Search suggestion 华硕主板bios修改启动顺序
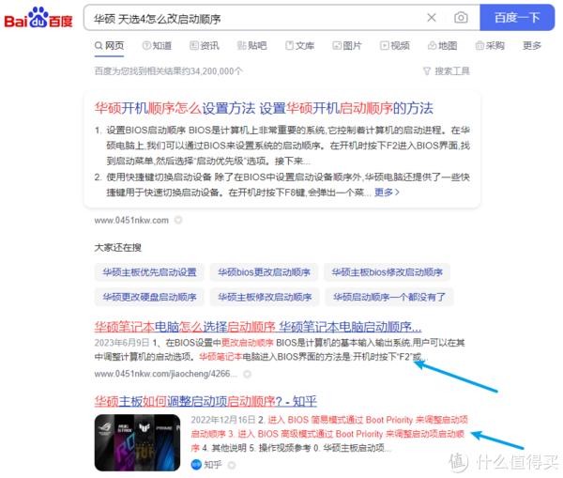The height and width of the screenshot is (478, 563). pyautogui.click(x=387, y=272)
